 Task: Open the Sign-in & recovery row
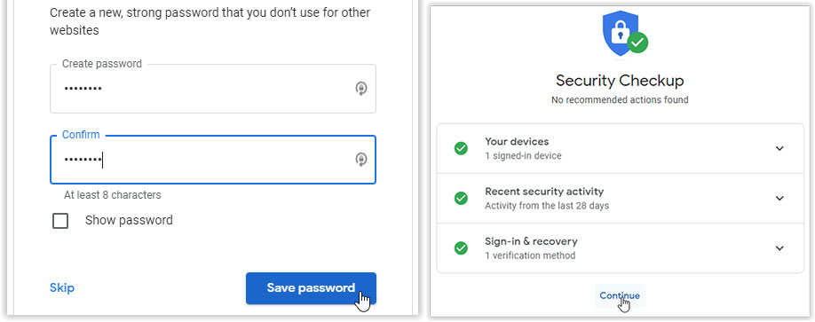click(620, 248)
